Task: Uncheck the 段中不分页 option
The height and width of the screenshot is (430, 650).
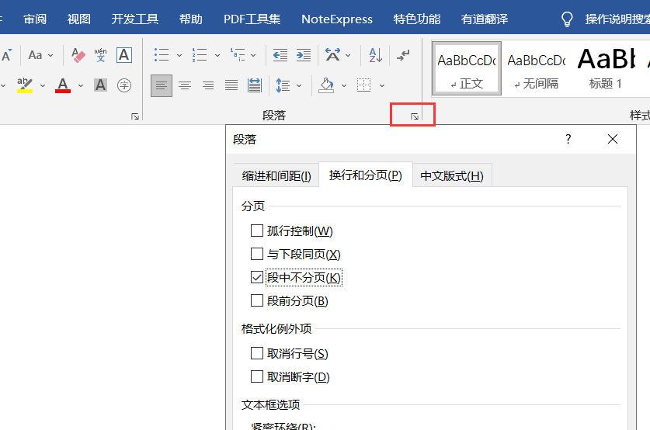Action: click(257, 277)
